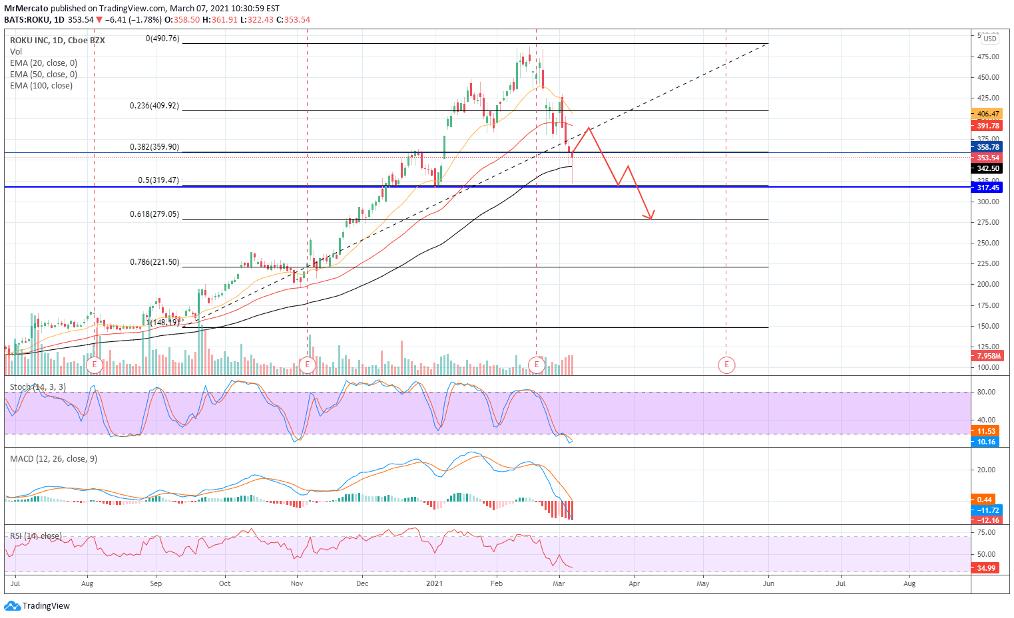This screenshot has width=1014, height=618.
Task: Click the blue 358.78 price tag
Action: pyautogui.click(x=987, y=147)
